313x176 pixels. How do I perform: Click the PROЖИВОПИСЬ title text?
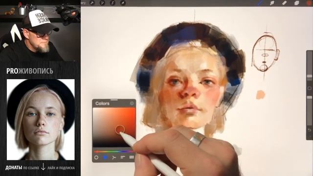click(x=30, y=71)
